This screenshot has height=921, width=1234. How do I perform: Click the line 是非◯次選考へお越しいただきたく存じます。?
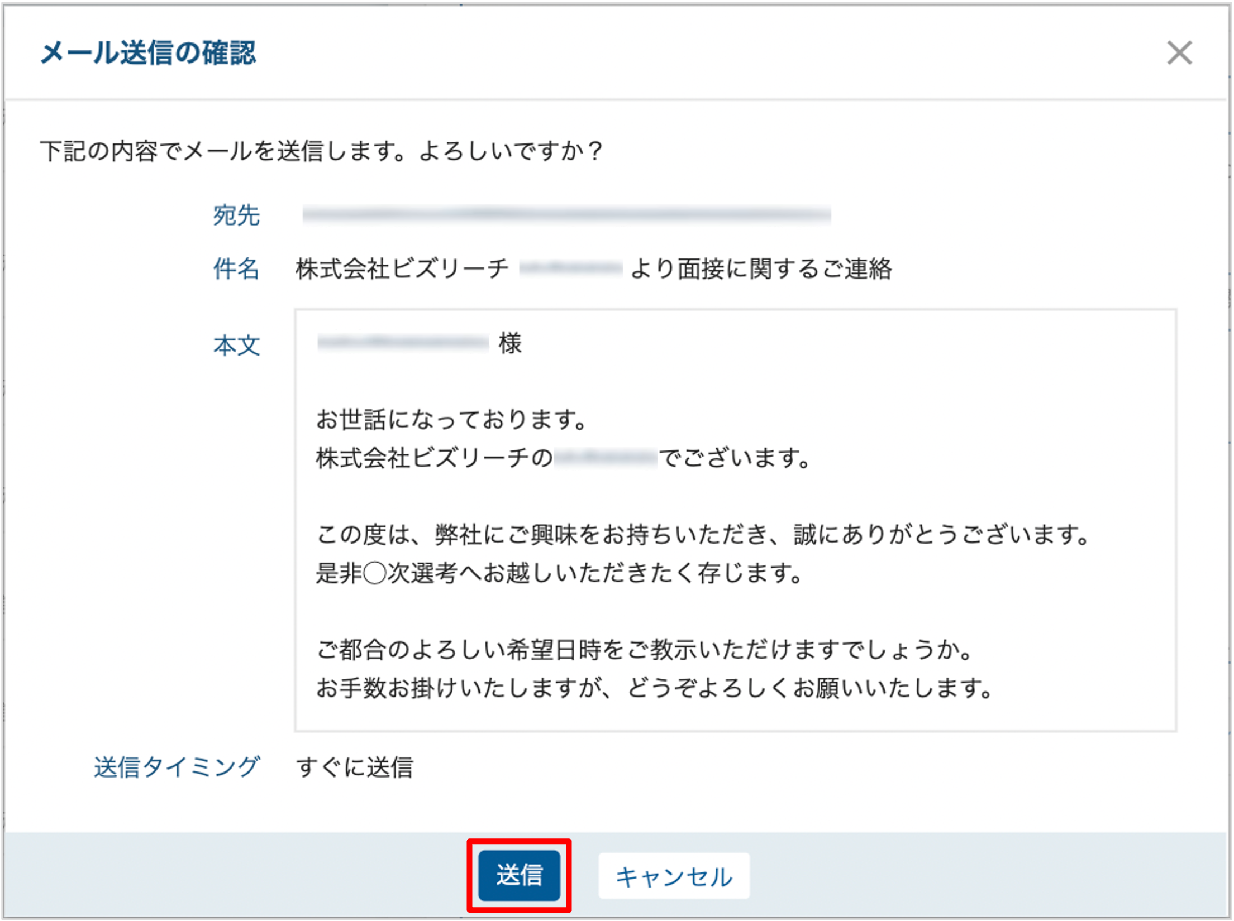click(560, 573)
